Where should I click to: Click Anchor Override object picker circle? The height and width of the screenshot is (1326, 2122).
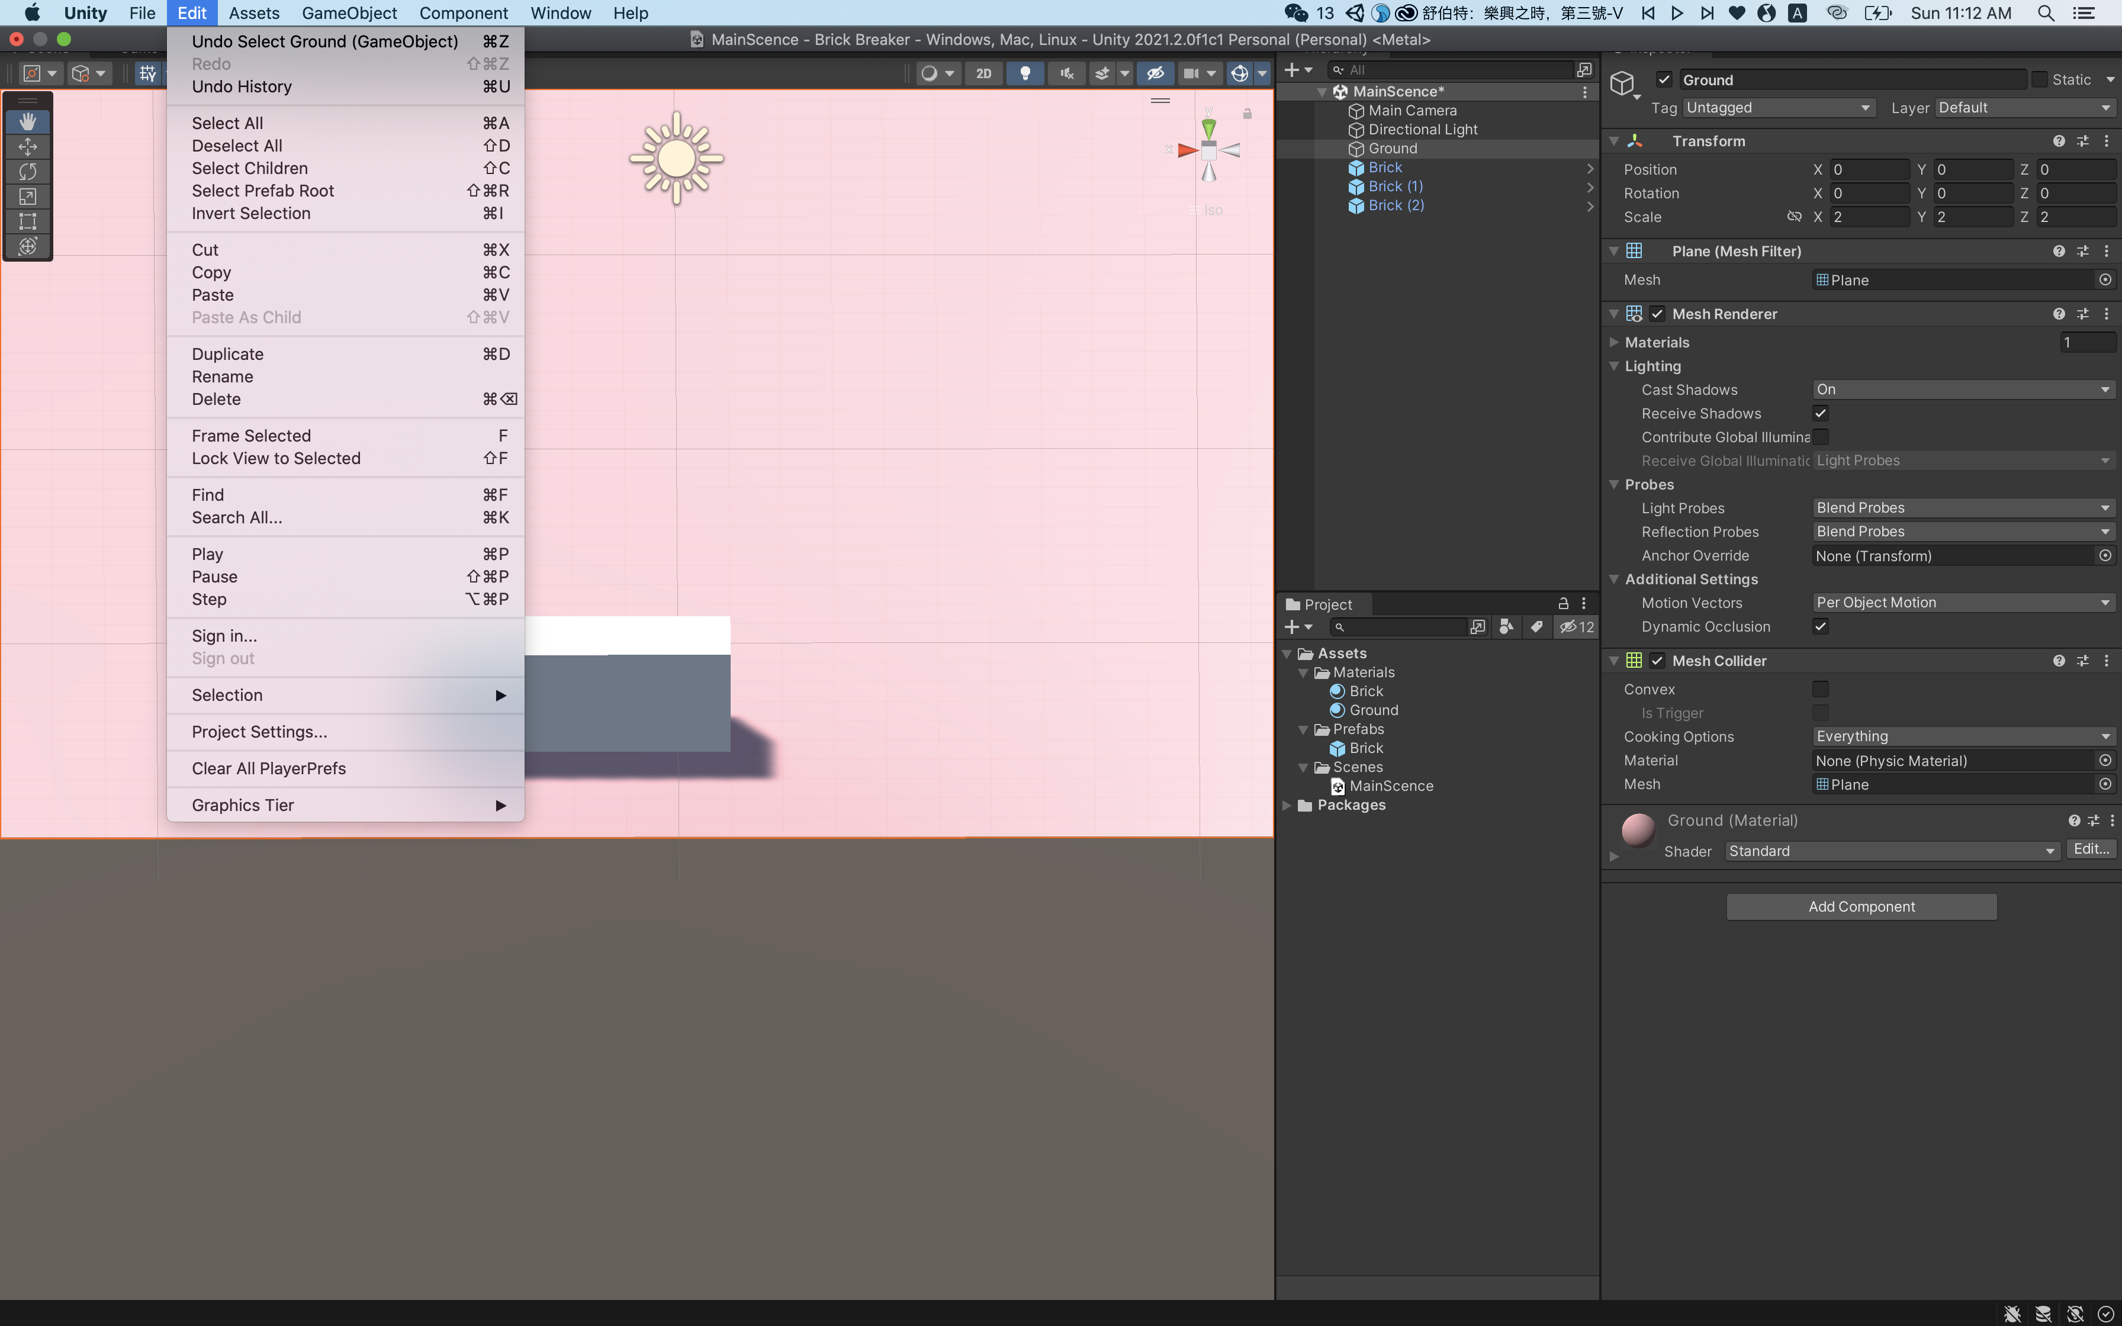2104,555
